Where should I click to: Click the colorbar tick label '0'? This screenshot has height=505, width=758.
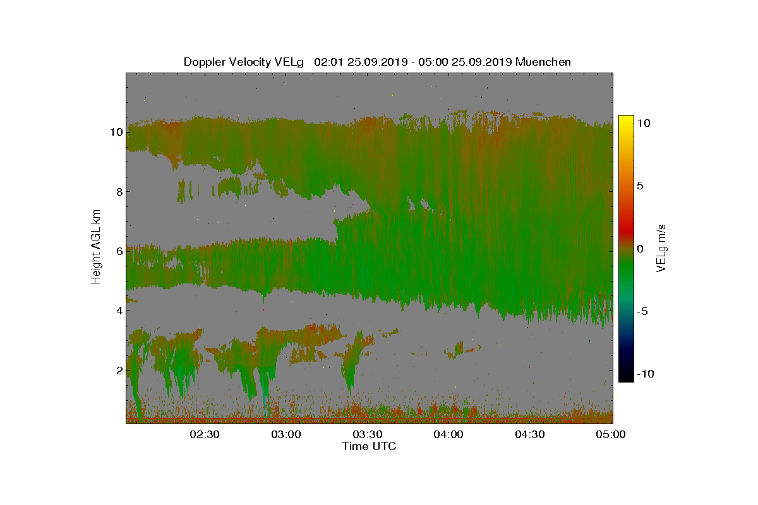pos(639,249)
